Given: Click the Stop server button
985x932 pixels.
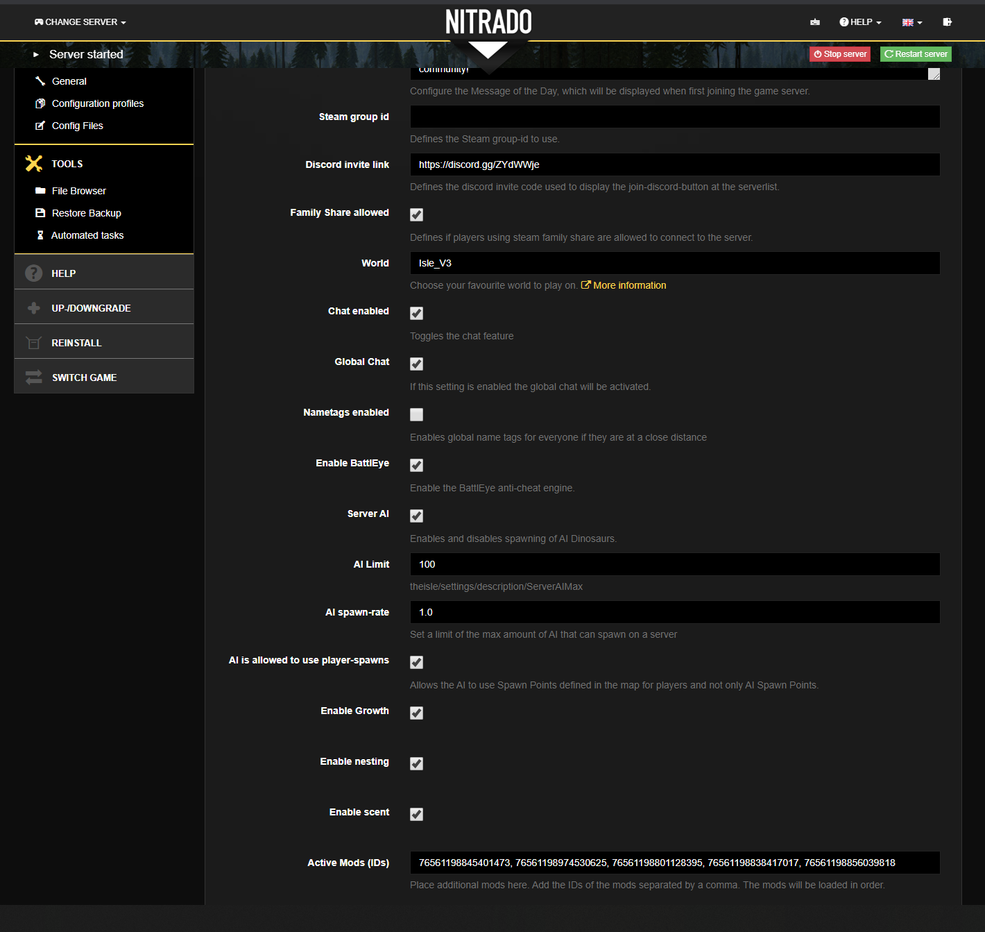Looking at the screenshot, I should pyautogui.click(x=840, y=54).
